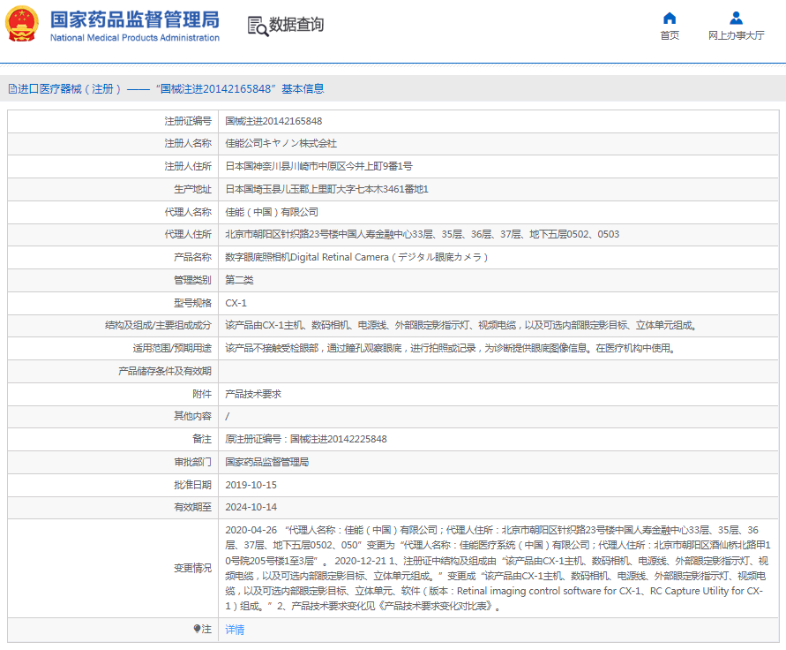The image size is (786, 650).
Task: Click the expiry date 2024-10-14
Action: pyautogui.click(x=251, y=507)
